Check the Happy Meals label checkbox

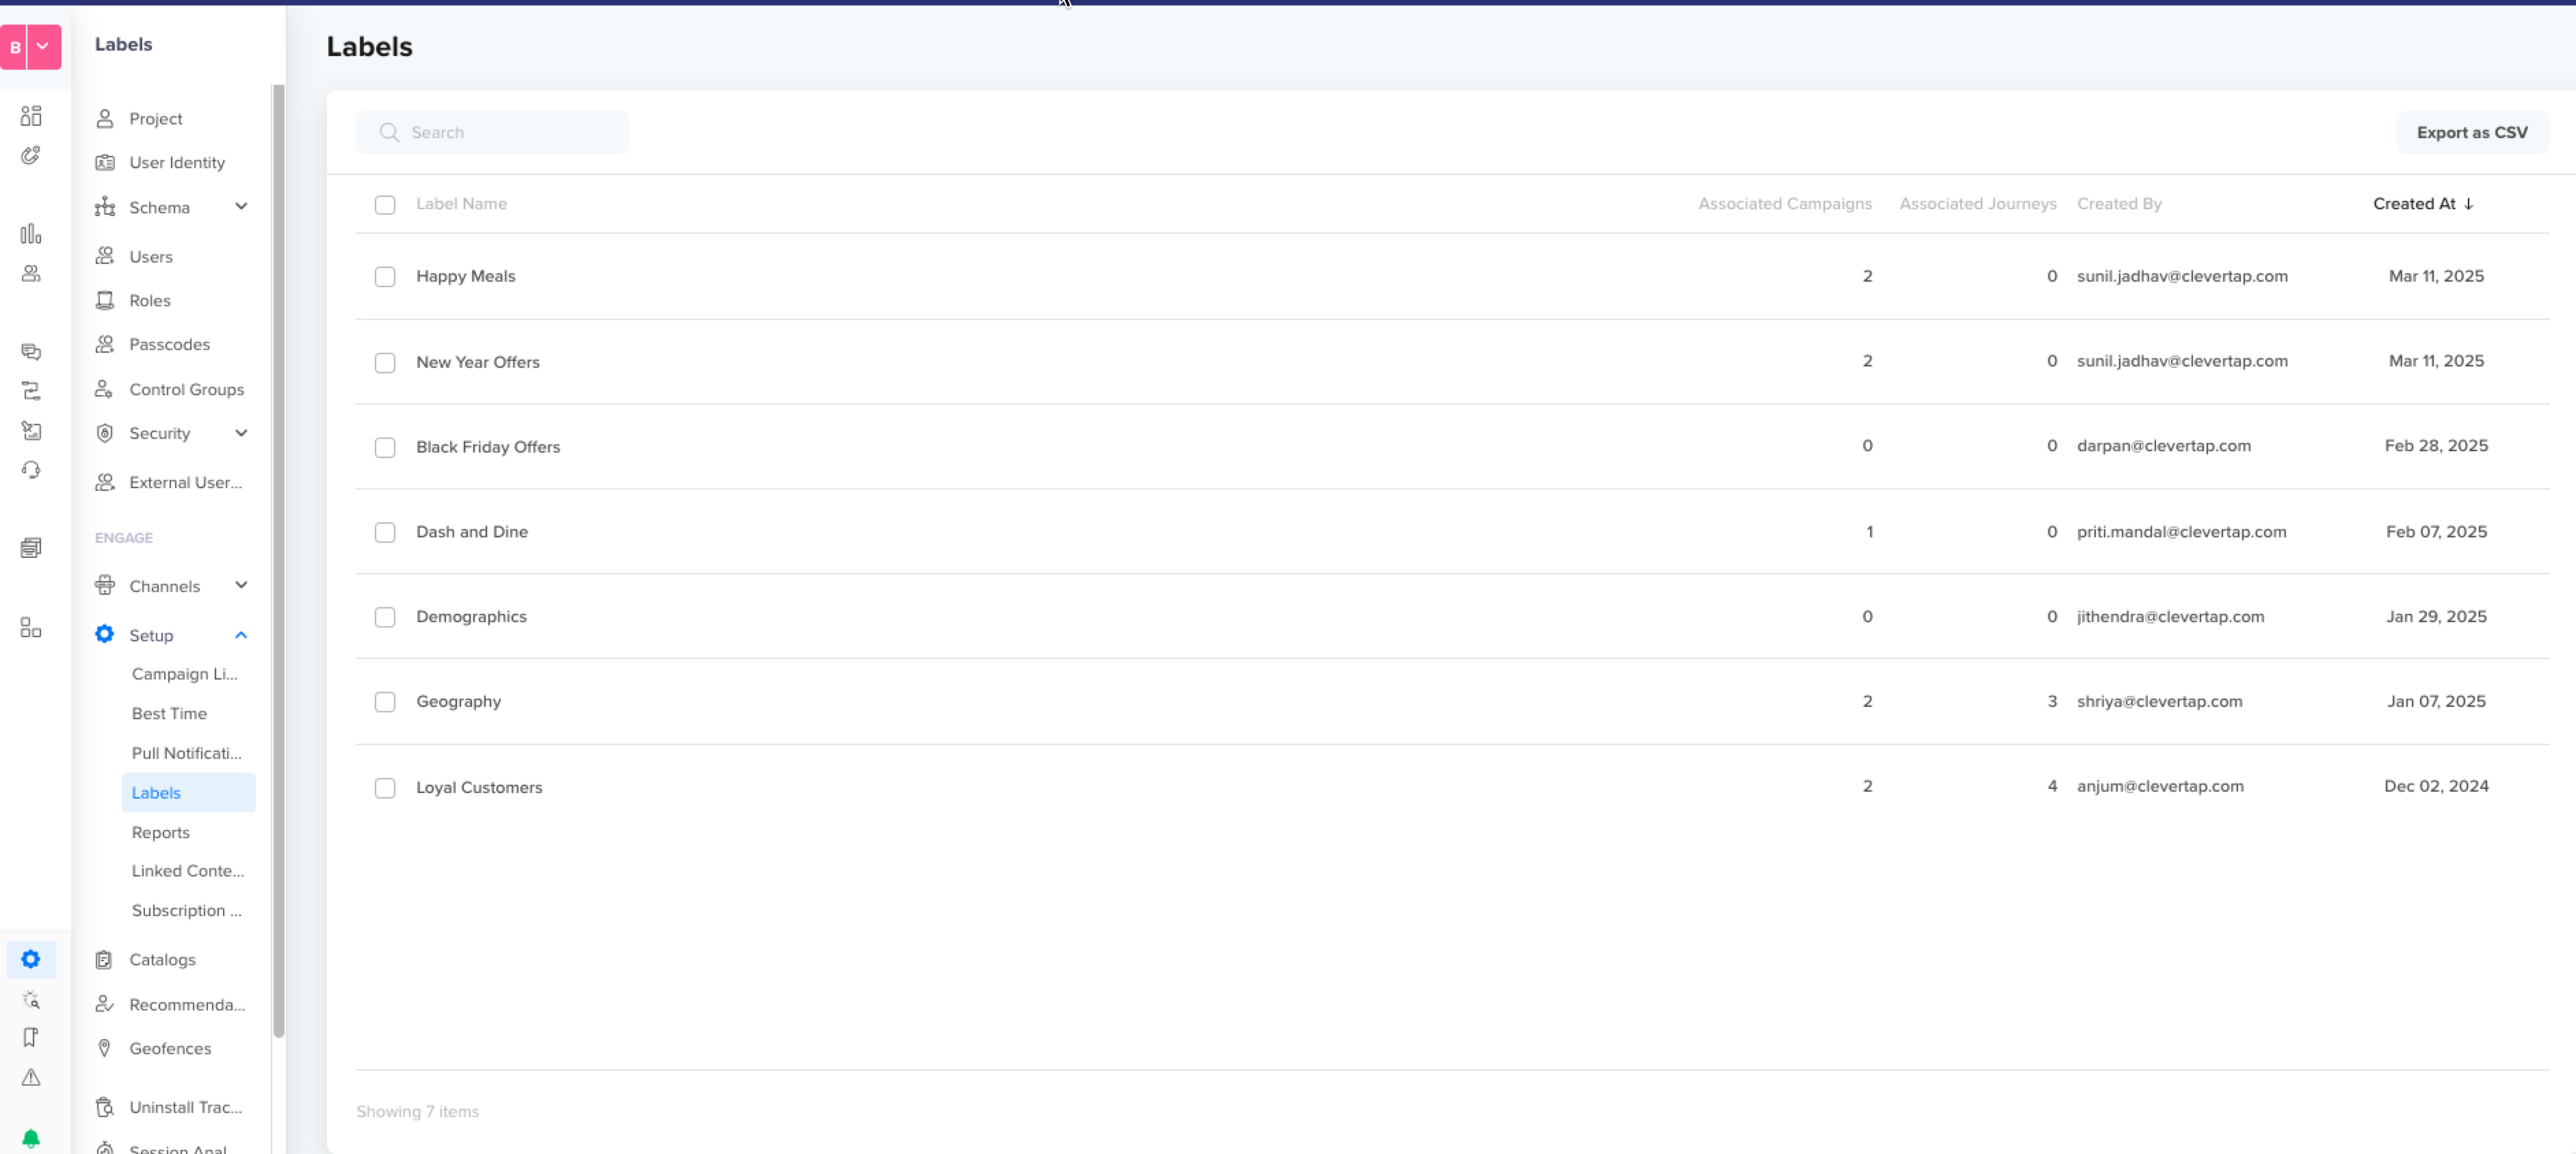click(385, 277)
